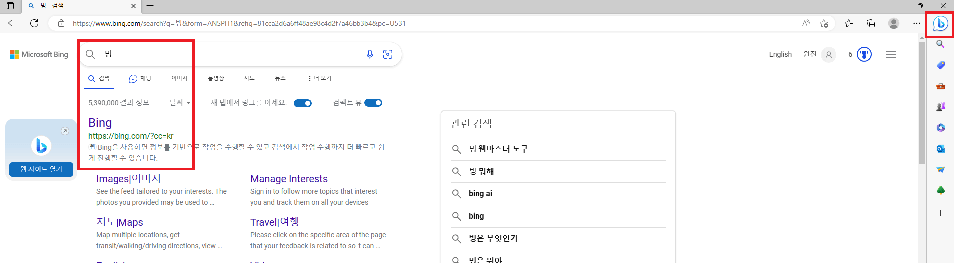Image resolution: width=954 pixels, height=263 pixels.
Task: Open the Outlook icon in sidebar
Action: (x=940, y=149)
